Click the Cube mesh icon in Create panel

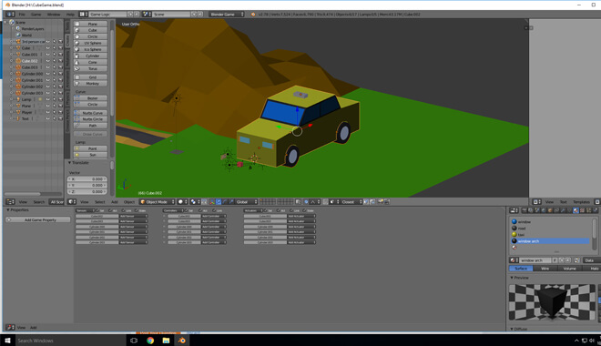pos(77,30)
